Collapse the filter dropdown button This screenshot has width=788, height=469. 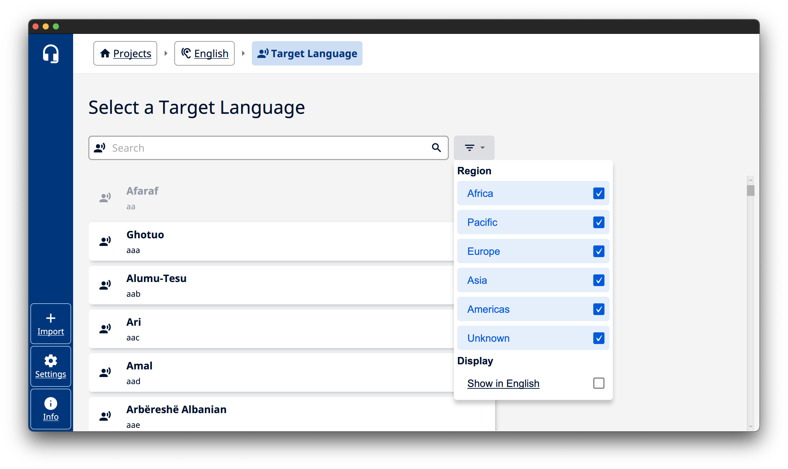tap(474, 148)
